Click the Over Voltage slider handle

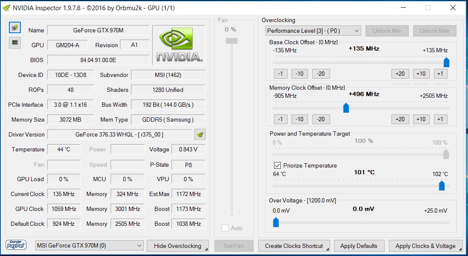tap(276, 222)
